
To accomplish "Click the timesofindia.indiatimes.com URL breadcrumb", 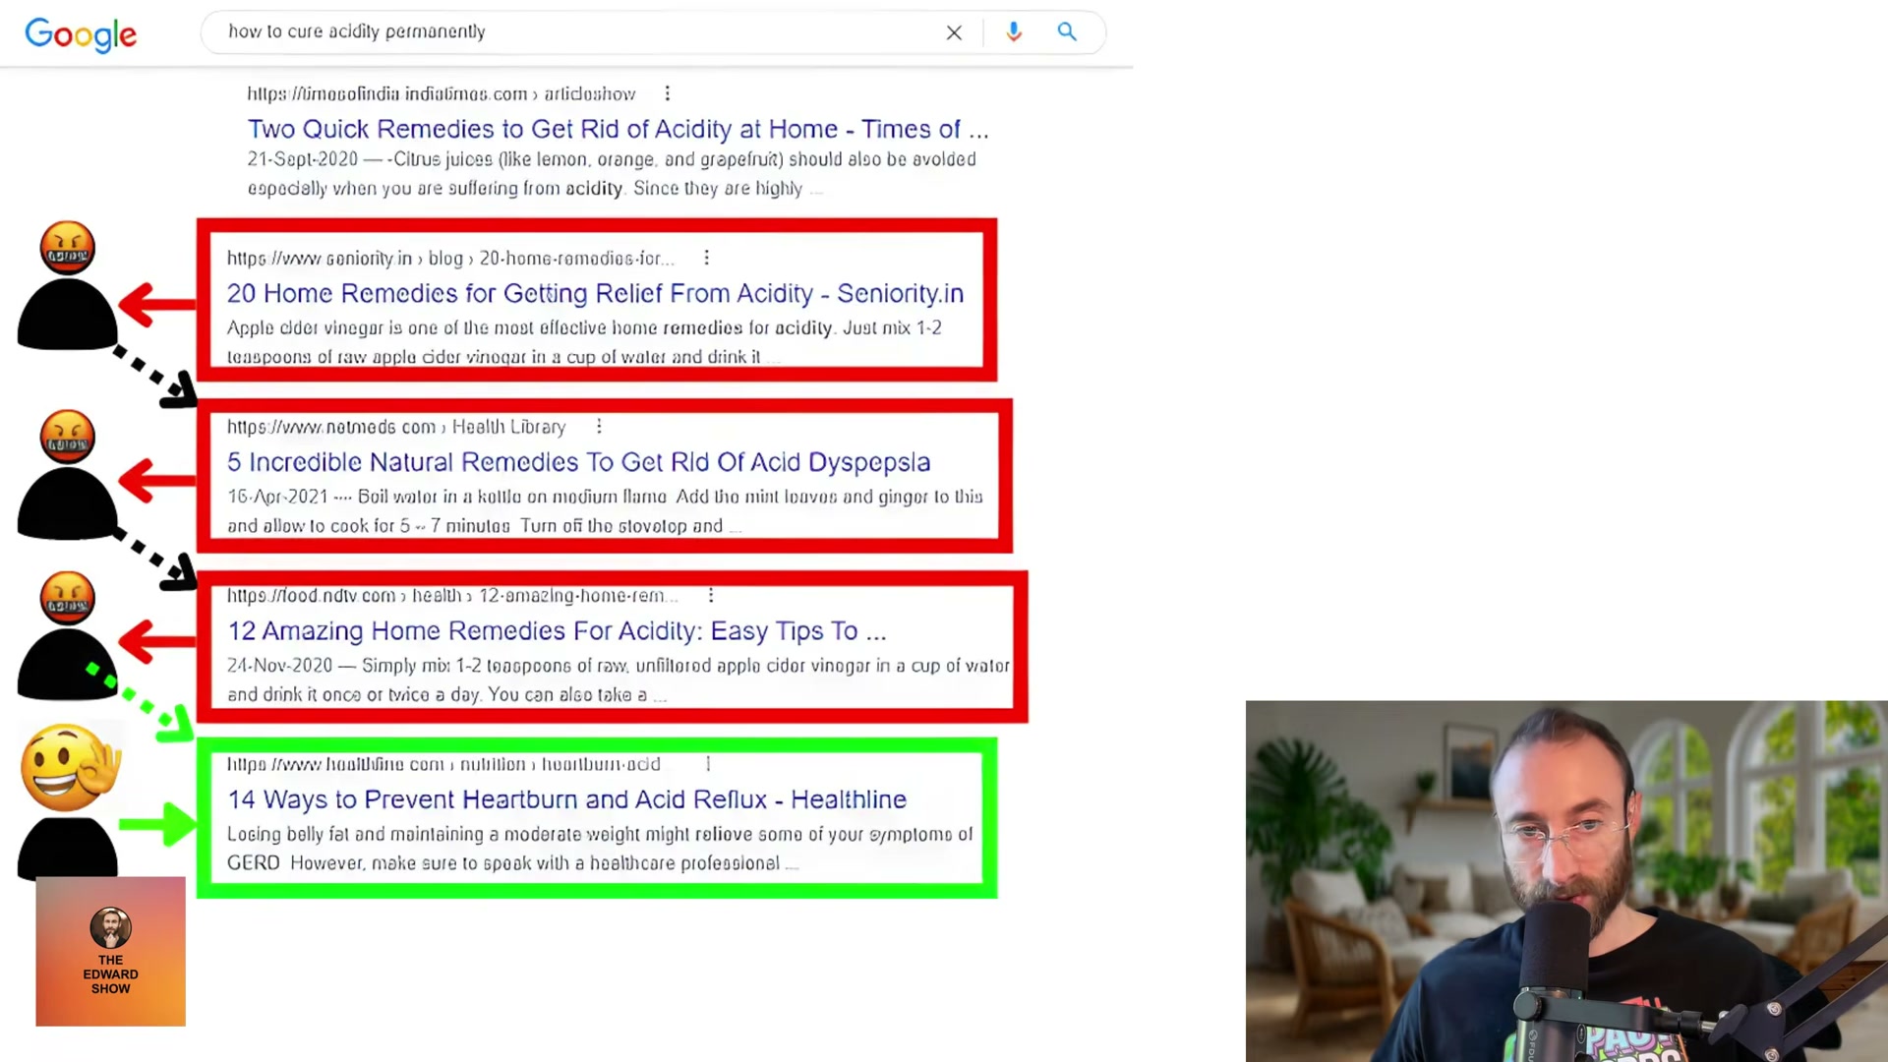I will [441, 93].
